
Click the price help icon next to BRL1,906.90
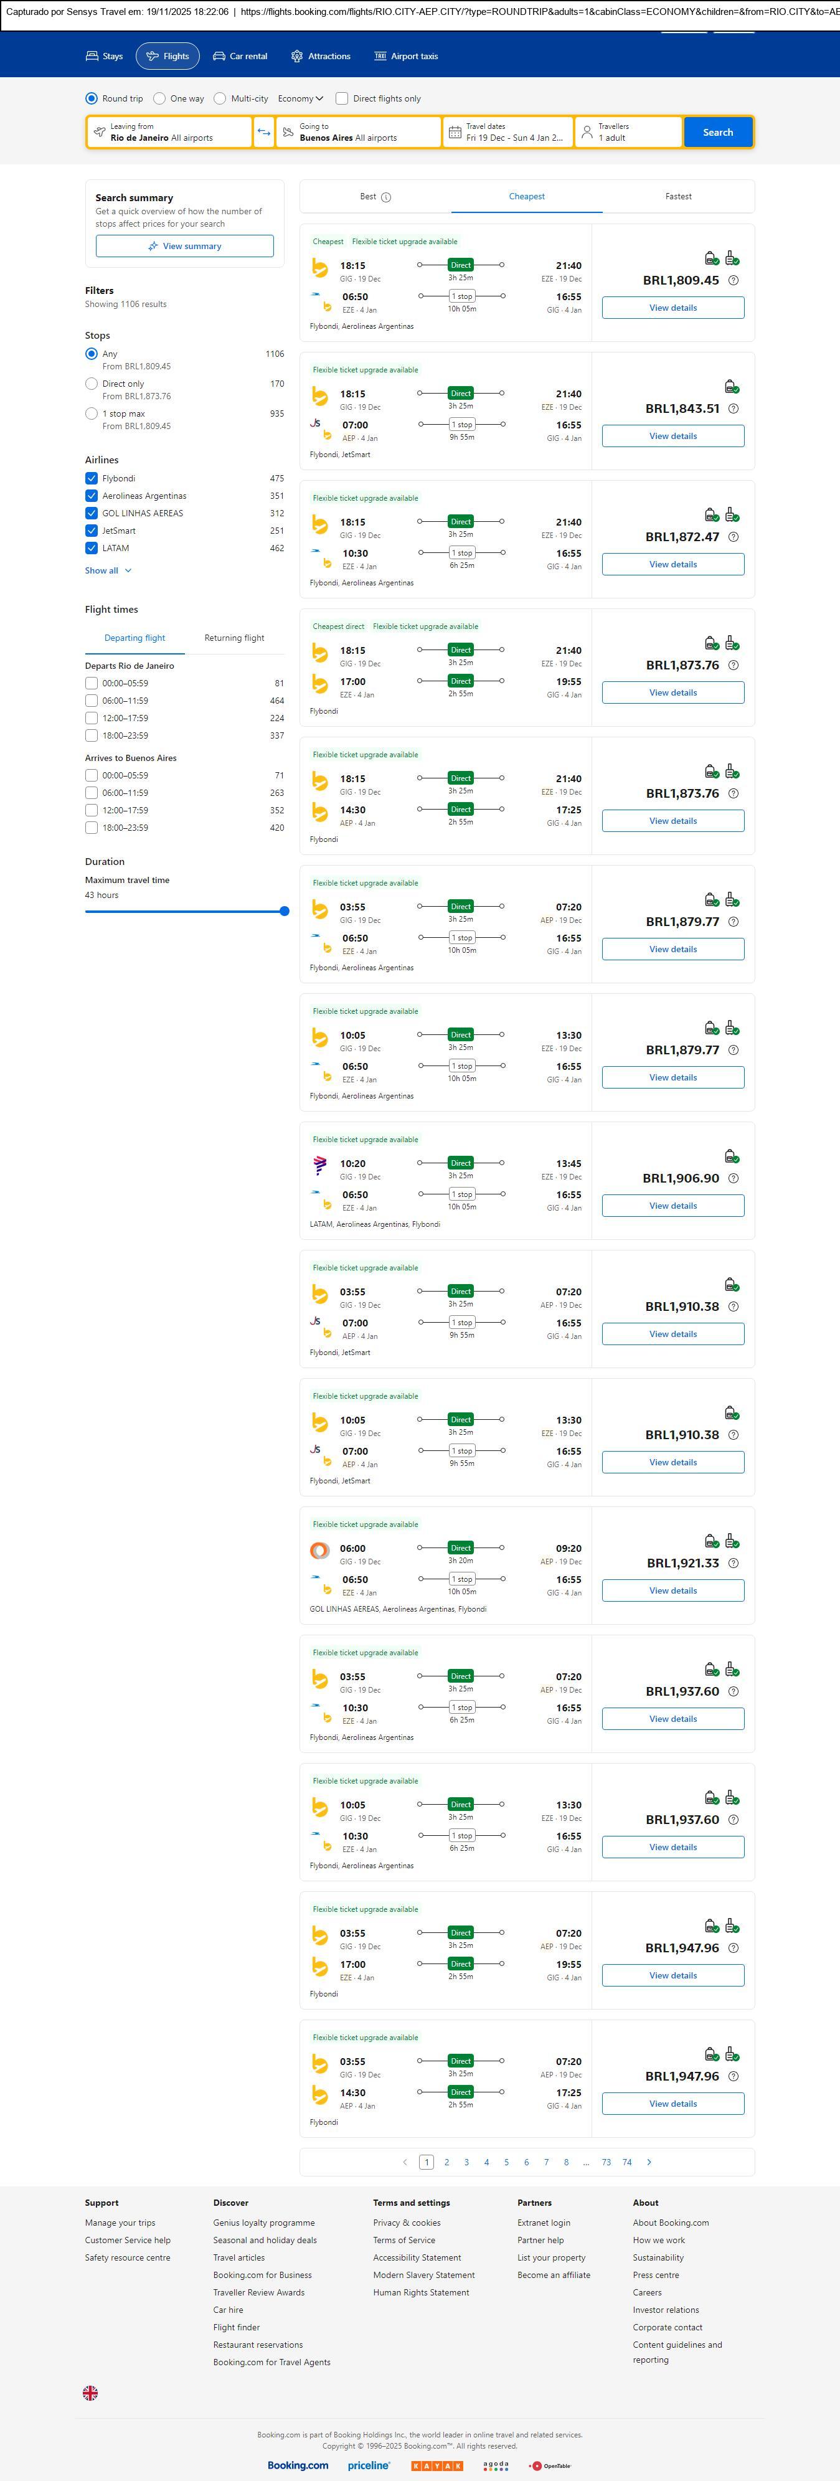733,1178
